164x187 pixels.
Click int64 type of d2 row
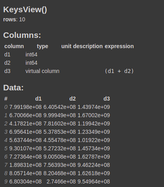[31, 63]
